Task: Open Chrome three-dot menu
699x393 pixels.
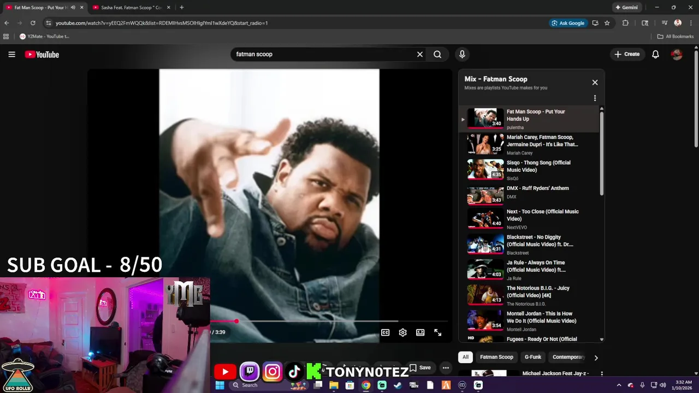Action: tap(691, 23)
